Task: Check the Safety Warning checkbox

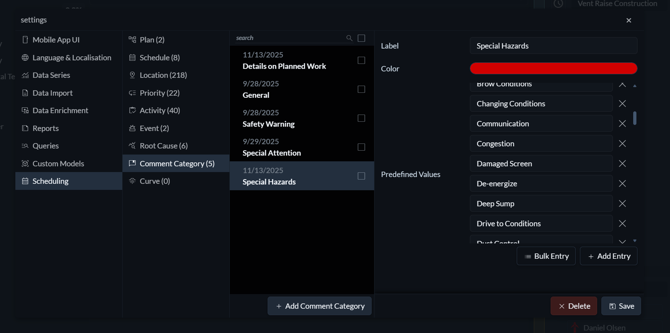Action: (x=361, y=118)
